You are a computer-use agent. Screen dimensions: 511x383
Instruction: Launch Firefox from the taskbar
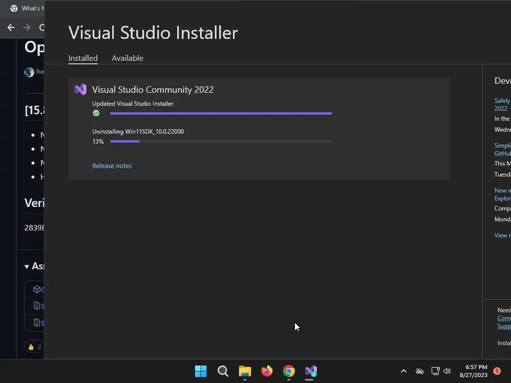pos(267,371)
